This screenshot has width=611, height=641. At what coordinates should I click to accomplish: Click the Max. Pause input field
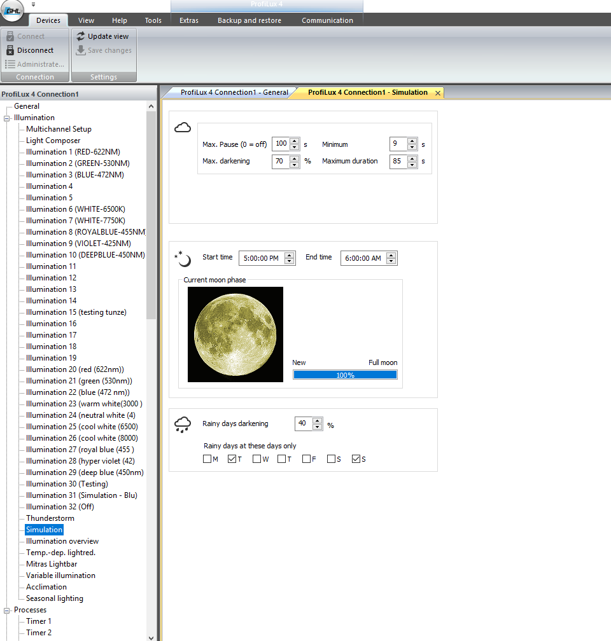[281, 144]
